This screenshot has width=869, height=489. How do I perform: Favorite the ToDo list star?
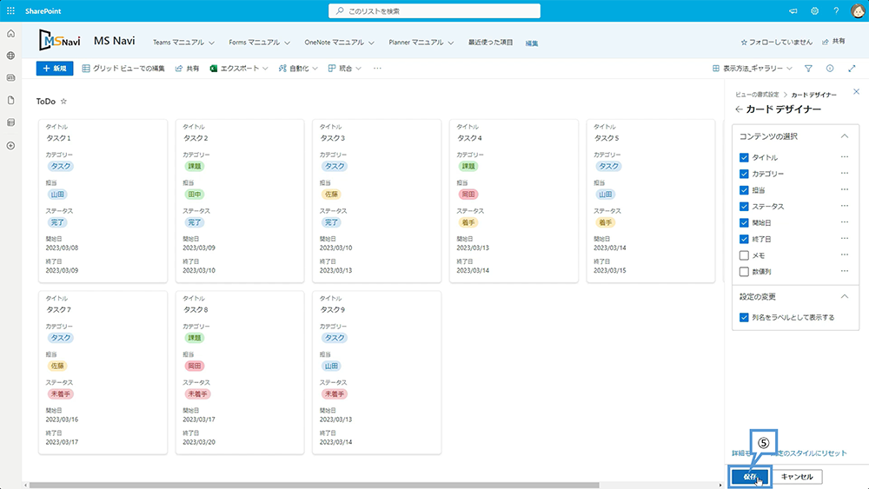[63, 102]
